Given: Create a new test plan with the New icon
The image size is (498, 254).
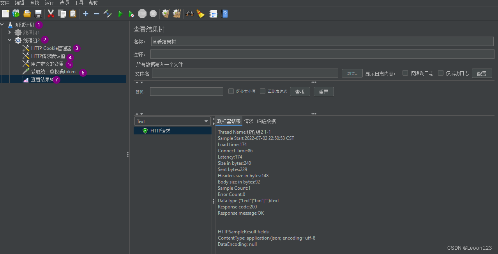Looking at the screenshot, I should [x=5, y=14].
